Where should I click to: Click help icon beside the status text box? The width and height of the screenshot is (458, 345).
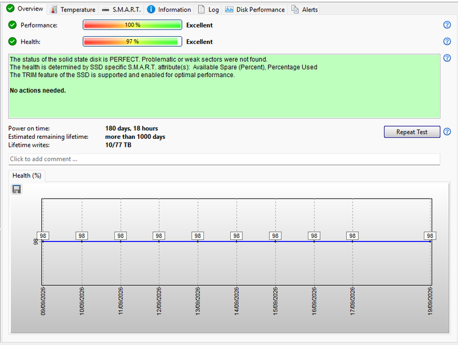click(x=447, y=58)
